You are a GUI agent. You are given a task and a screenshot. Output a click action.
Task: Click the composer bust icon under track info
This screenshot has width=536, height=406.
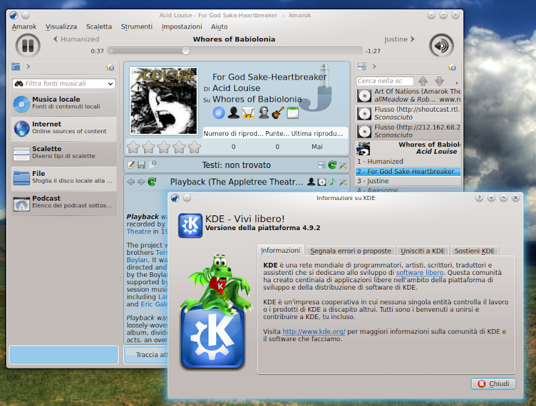click(x=263, y=112)
